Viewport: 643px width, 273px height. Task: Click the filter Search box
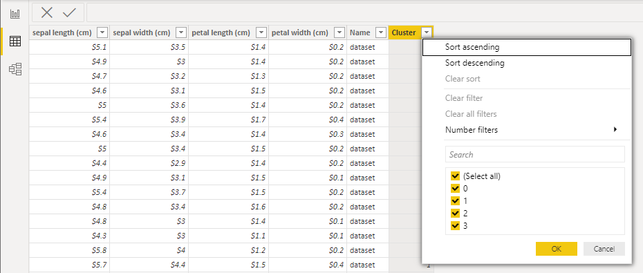534,155
